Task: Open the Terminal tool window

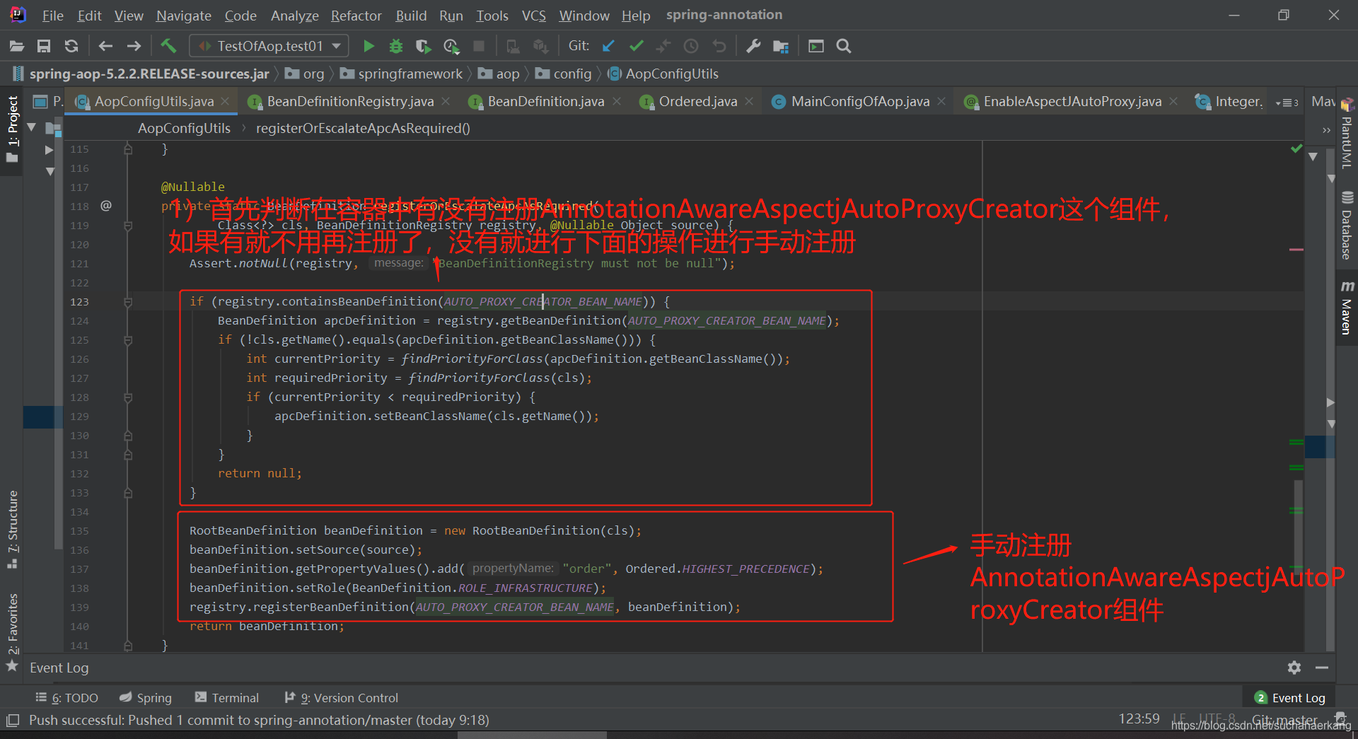Action: tap(227, 698)
